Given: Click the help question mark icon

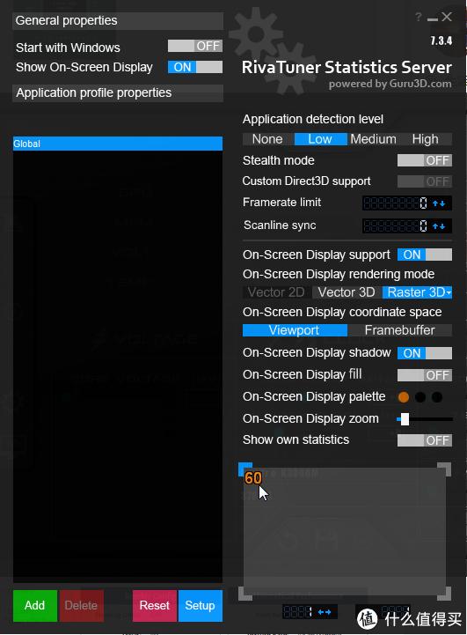Looking at the screenshot, I should [419, 17].
